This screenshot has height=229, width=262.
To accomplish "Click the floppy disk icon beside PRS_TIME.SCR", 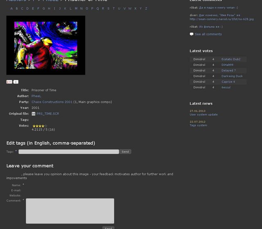I will 34,114.
